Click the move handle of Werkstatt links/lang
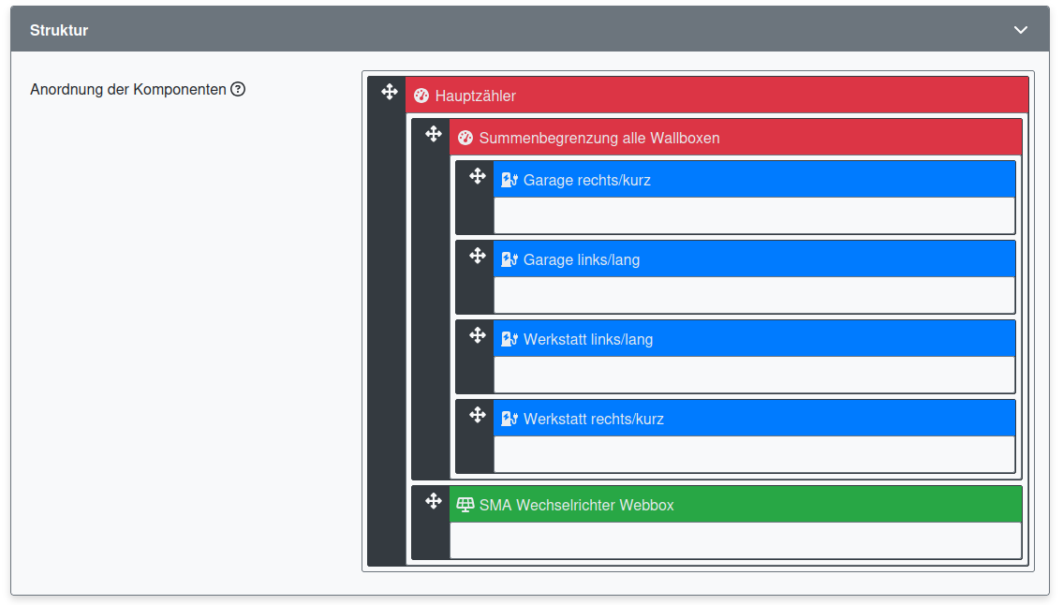The height and width of the screenshot is (605, 1063). [478, 335]
